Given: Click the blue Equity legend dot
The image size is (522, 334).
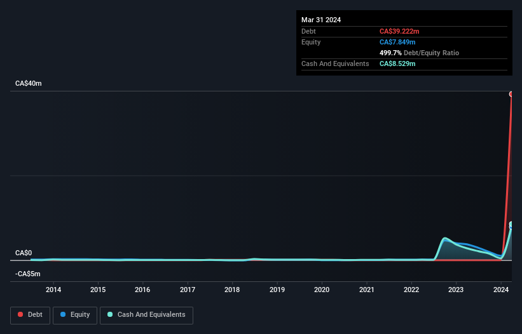Looking at the screenshot, I should (63, 314).
